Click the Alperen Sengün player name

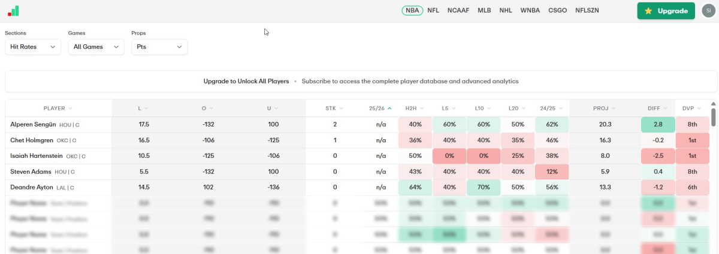tap(33, 124)
